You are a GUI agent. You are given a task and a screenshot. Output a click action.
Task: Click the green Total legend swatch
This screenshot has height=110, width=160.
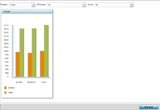5,92
